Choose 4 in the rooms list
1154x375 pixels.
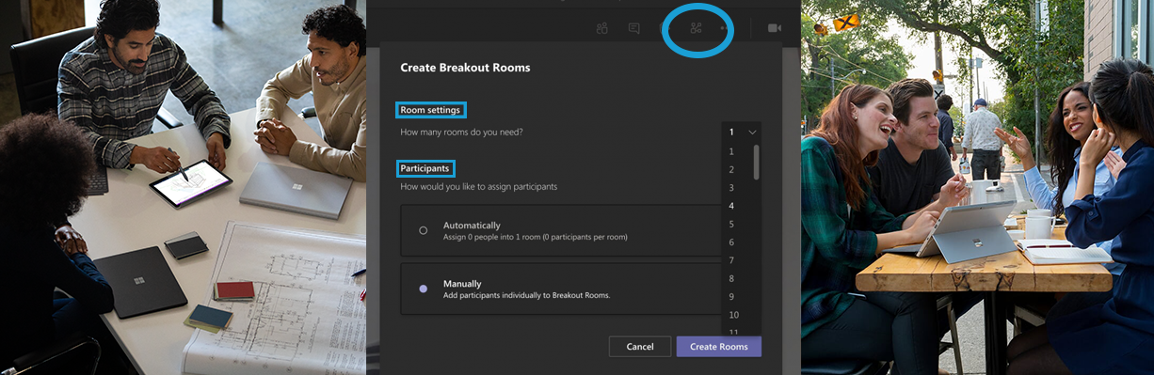731,206
